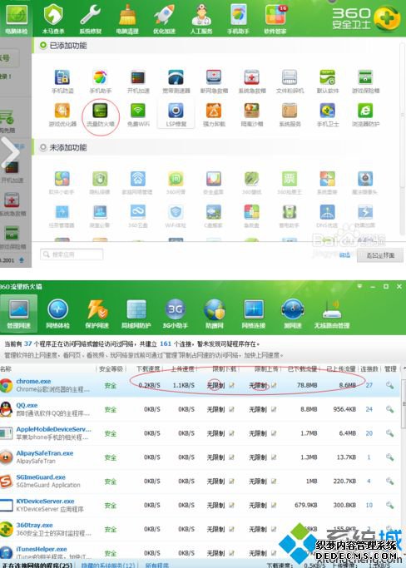Screen dimensions: 406x568
Task: Launch 文件粉碎机 shredder tool
Action: tap(290, 81)
